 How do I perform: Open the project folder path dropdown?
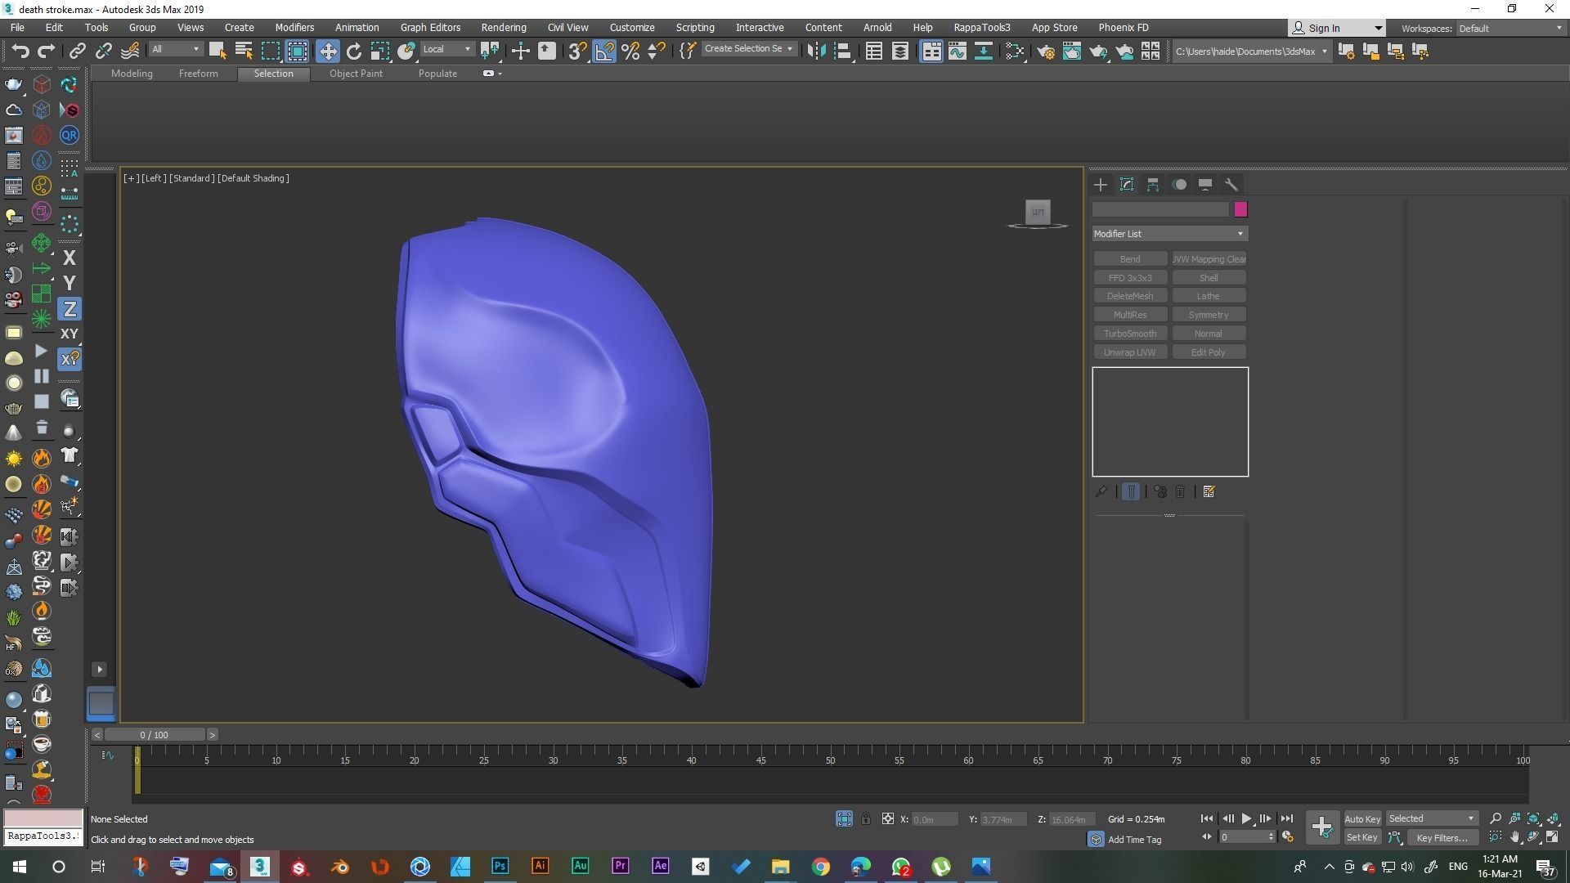(x=1251, y=52)
